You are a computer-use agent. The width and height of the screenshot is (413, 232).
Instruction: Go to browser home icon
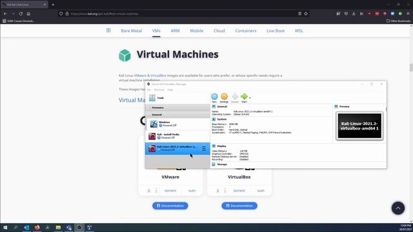click(28, 14)
